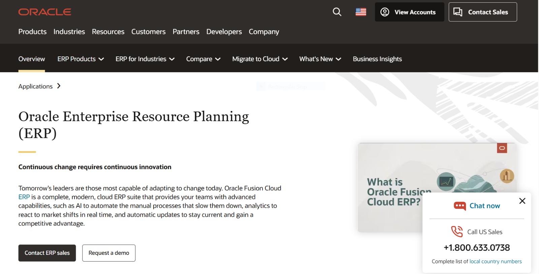Image resolution: width=539 pixels, height=274 pixels.
Task: Click the Oracle Enterprise Resource Planning heading
Action: click(134, 125)
